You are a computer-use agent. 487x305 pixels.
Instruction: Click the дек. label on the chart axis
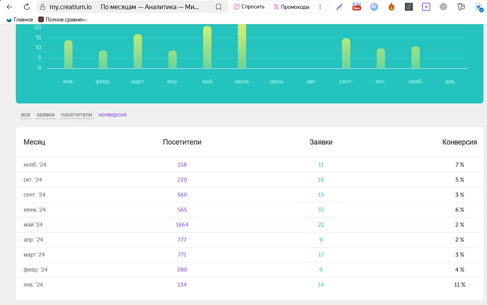pos(450,82)
